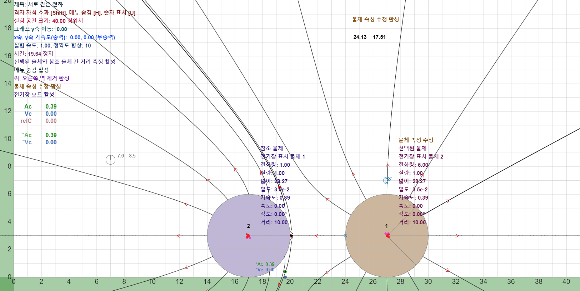The width and height of the screenshot is (580, 291).
Task: Click the small green dot below body 2
Action: [x=285, y=272]
